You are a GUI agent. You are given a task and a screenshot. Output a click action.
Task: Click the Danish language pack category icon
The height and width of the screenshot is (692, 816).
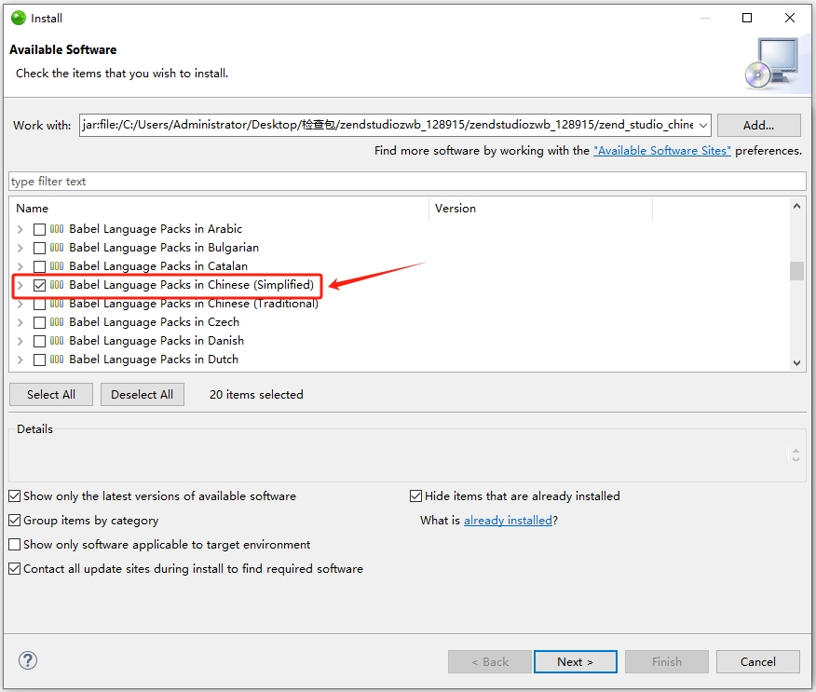tap(57, 341)
